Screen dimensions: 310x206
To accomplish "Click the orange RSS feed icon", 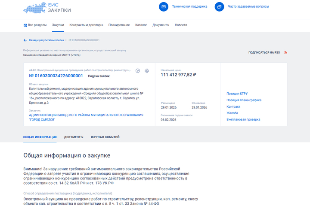I will coord(285,52).
